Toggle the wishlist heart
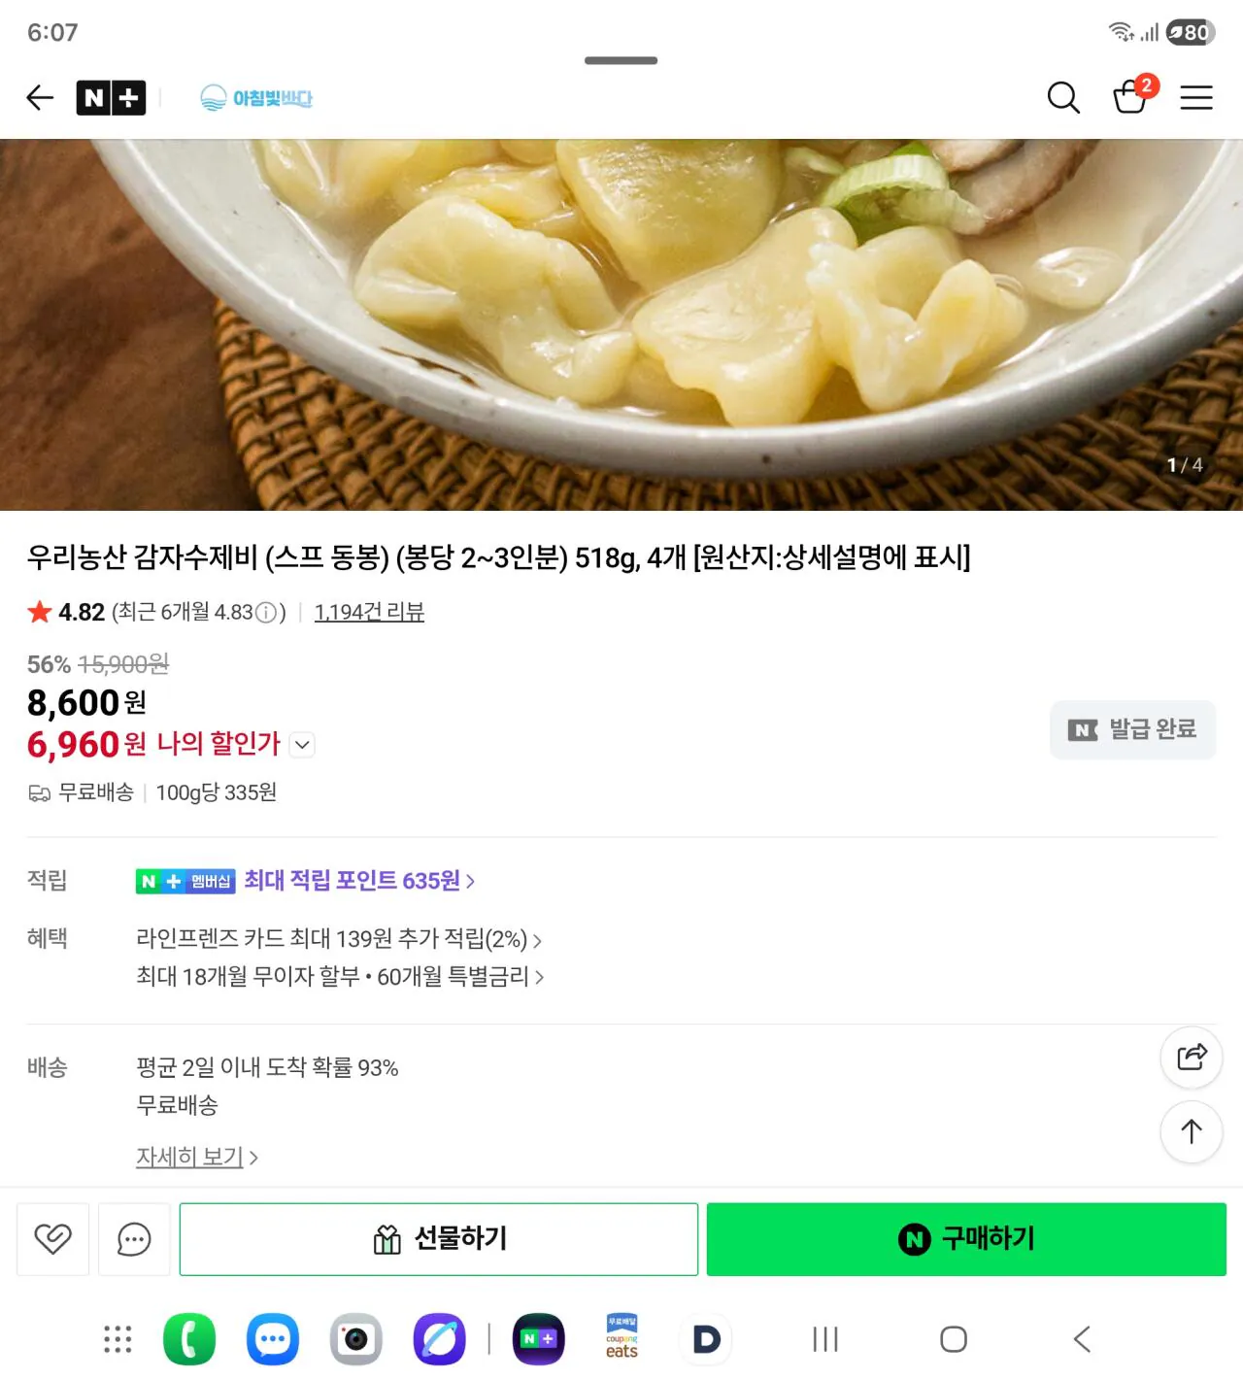 (51, 1239)
